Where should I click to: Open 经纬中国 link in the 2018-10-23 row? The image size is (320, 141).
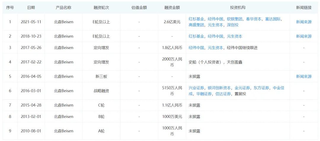215,36
